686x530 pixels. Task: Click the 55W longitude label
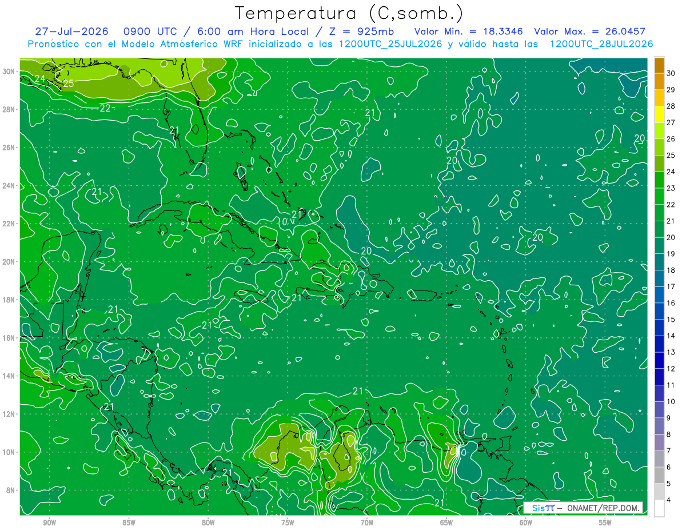605,523
